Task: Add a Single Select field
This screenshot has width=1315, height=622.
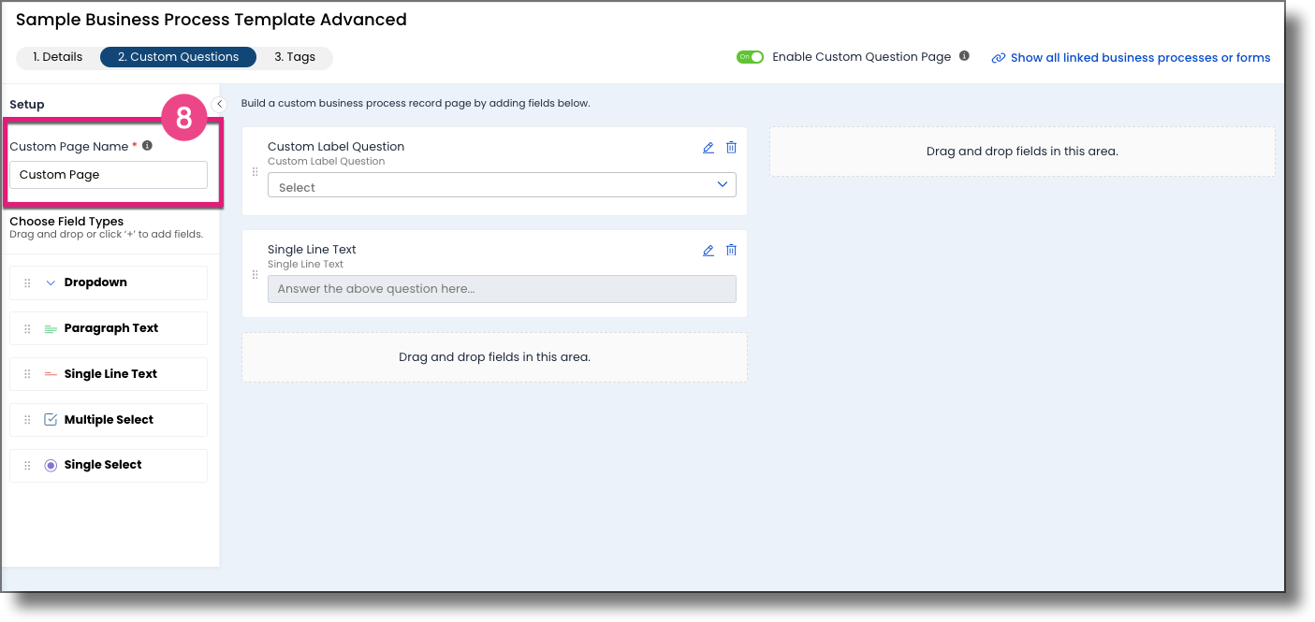Action: (109, 466)
